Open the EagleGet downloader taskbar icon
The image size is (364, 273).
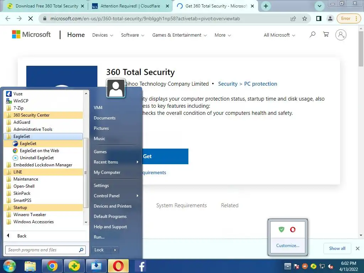[96, 266]
